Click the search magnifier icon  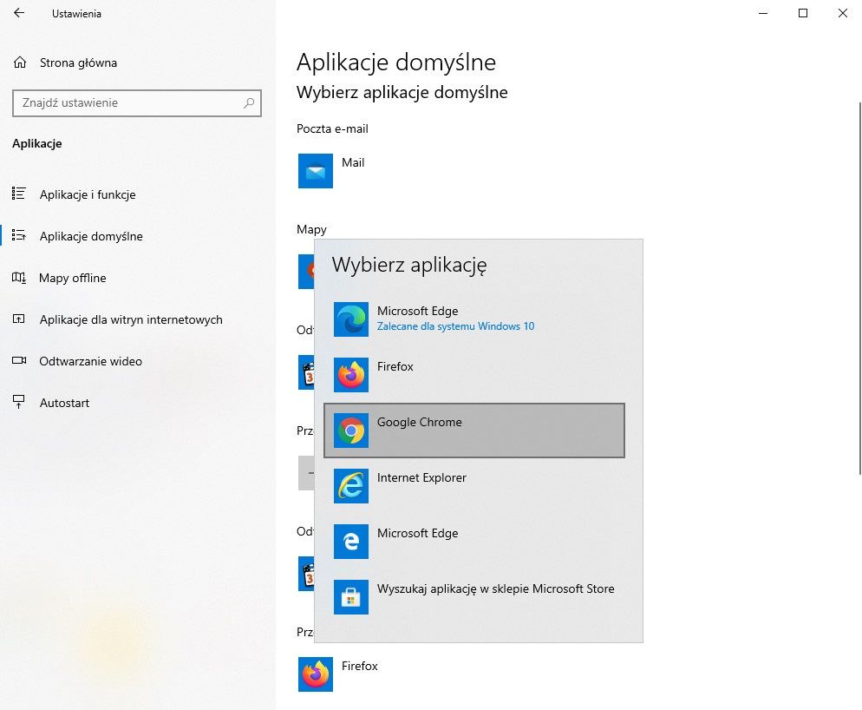click(x=249, y=103)
